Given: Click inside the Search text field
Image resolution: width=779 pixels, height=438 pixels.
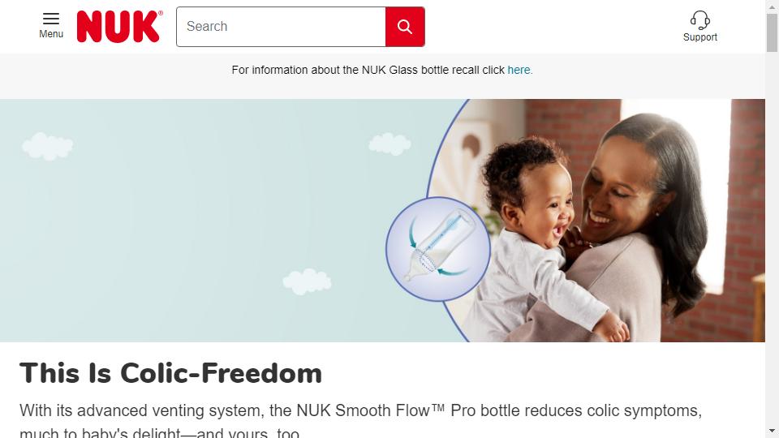Looking at the screenshot, I should pos(282,27).
